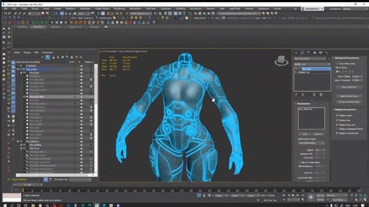Open the Select menu in Scene Explorer
Viewport: 369px width, 207px height.
(x=17, y=52)
